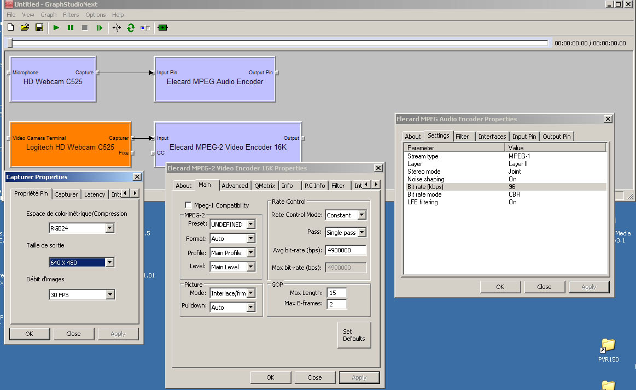Image resolution: width=636 pixels, height=390 pixels.
Task: Click the direct connect arrows toolbar icon
Action: pyautogui.click(x=116, y=27)
